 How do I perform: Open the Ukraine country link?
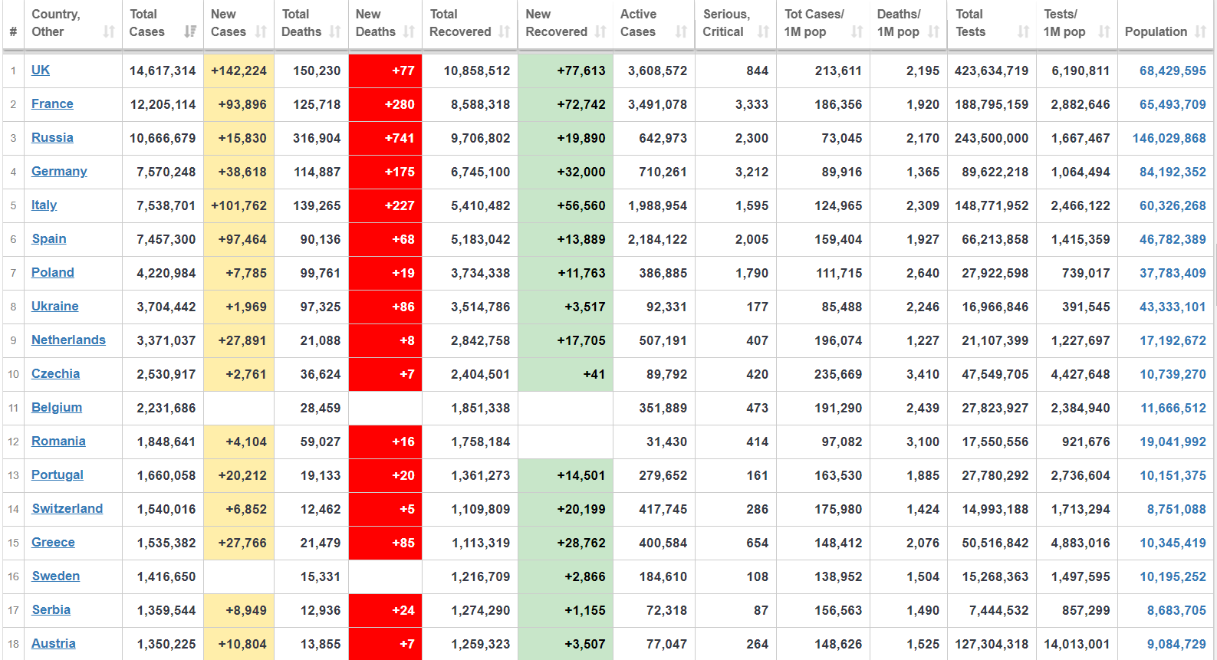pyautogui.click(x=55, y=306)
